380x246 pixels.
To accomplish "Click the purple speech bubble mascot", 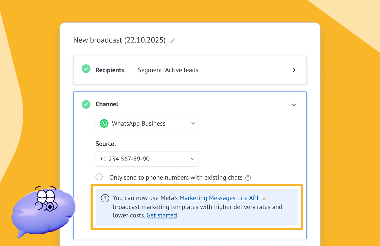I will point(43,211).
